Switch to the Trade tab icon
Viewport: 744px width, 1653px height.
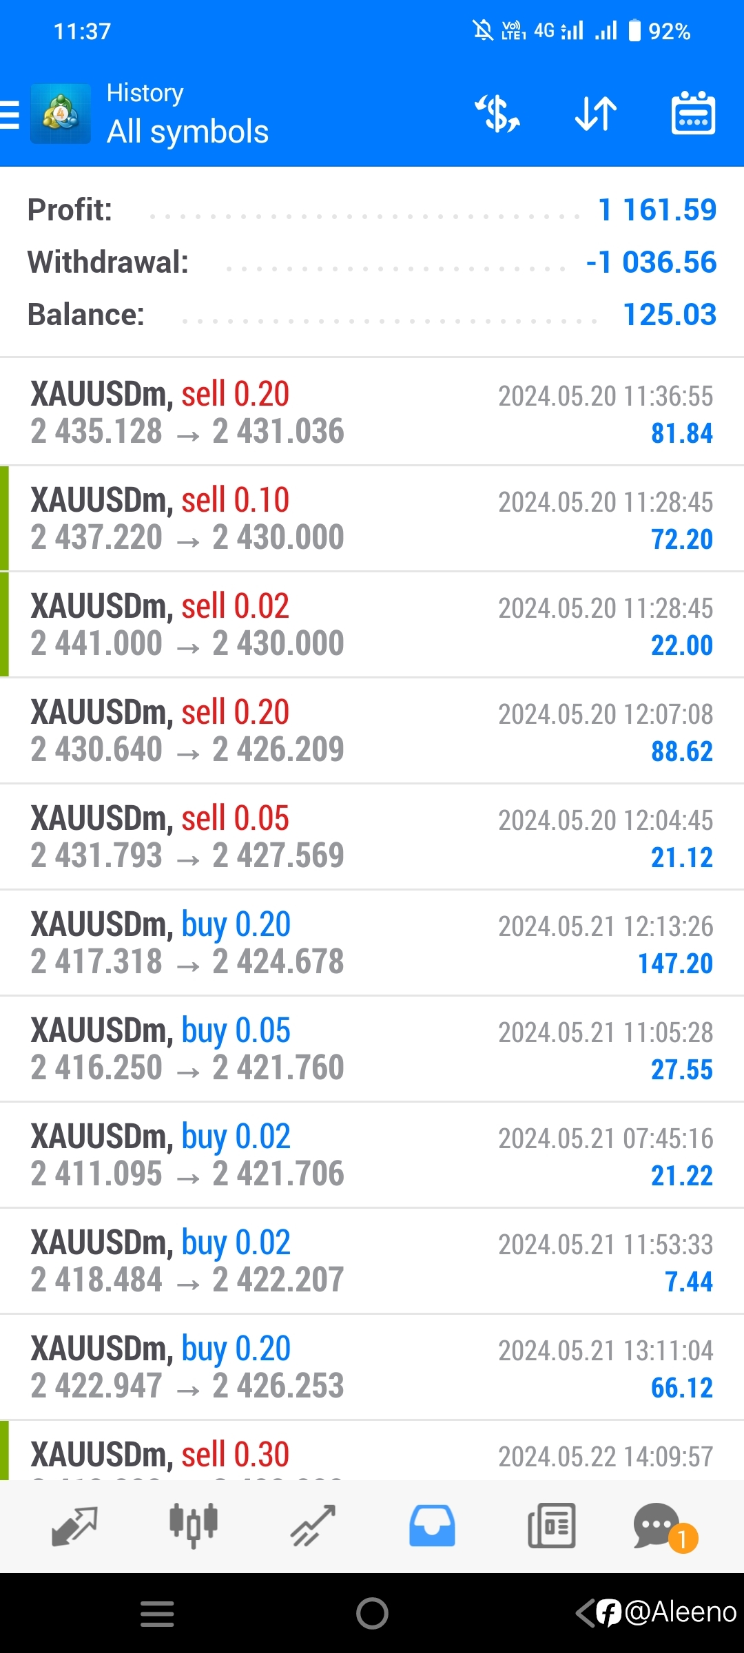313,1526
